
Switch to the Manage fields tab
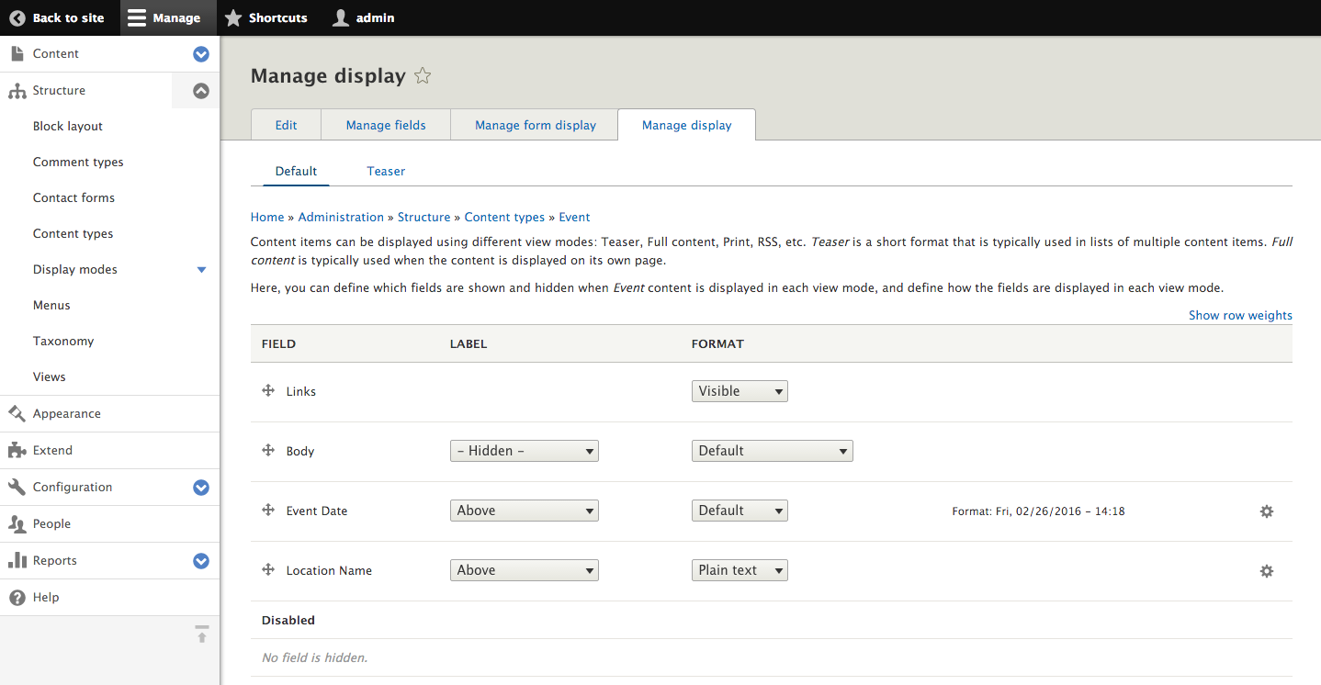click(x=385, y=125)
